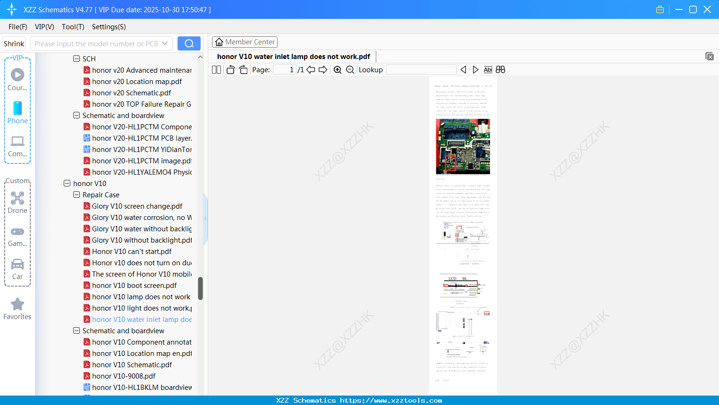Open the File(F) menu
This screenshot has height=405, width=719.
(18, 27)
